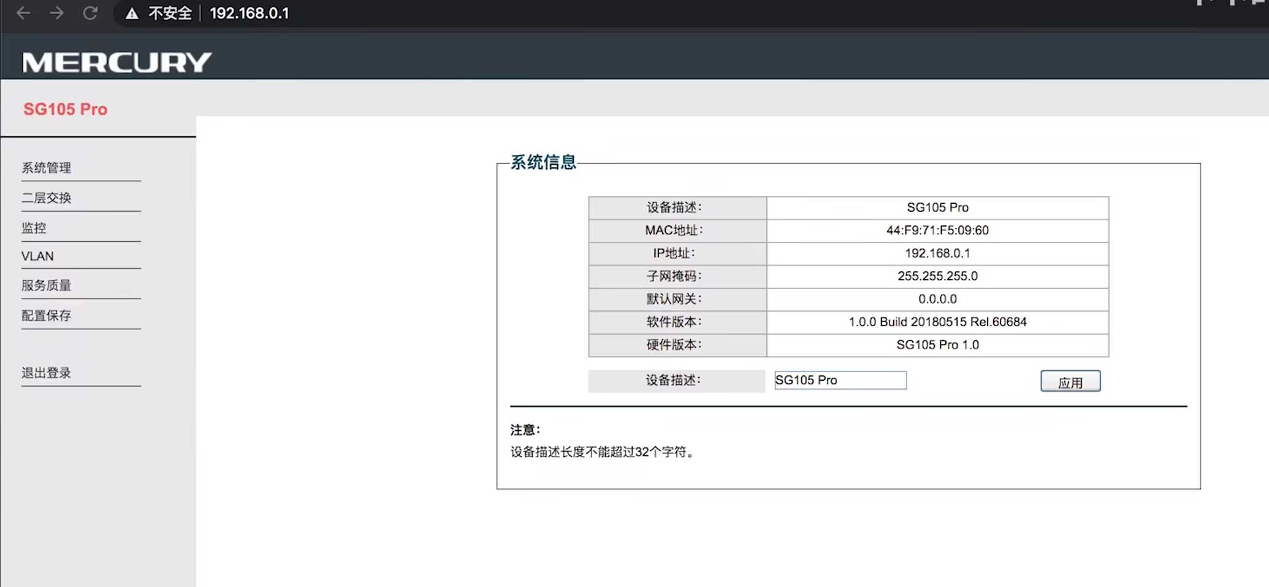Click the not-secure warning triangle icon

click(131, 13)
